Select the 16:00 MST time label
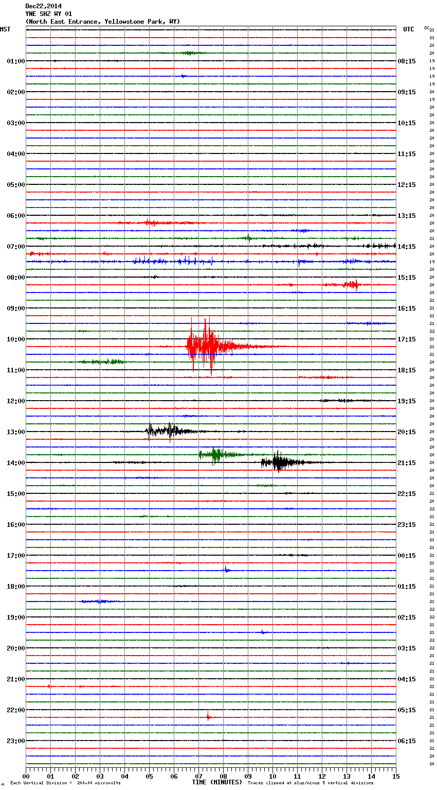 pos(16,525)
